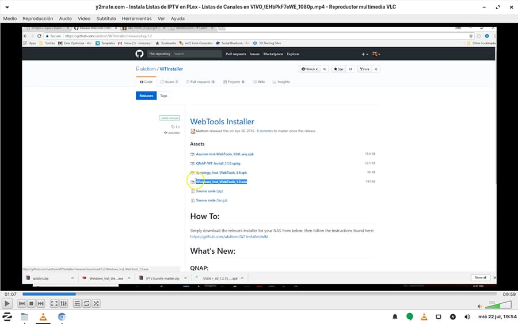Open the Subtítulo menu
518x324 pixels.
coord(106,18)
